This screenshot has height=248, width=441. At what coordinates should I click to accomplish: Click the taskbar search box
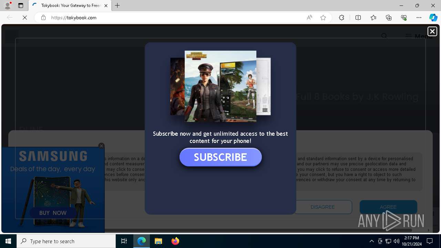click(66, 241)
